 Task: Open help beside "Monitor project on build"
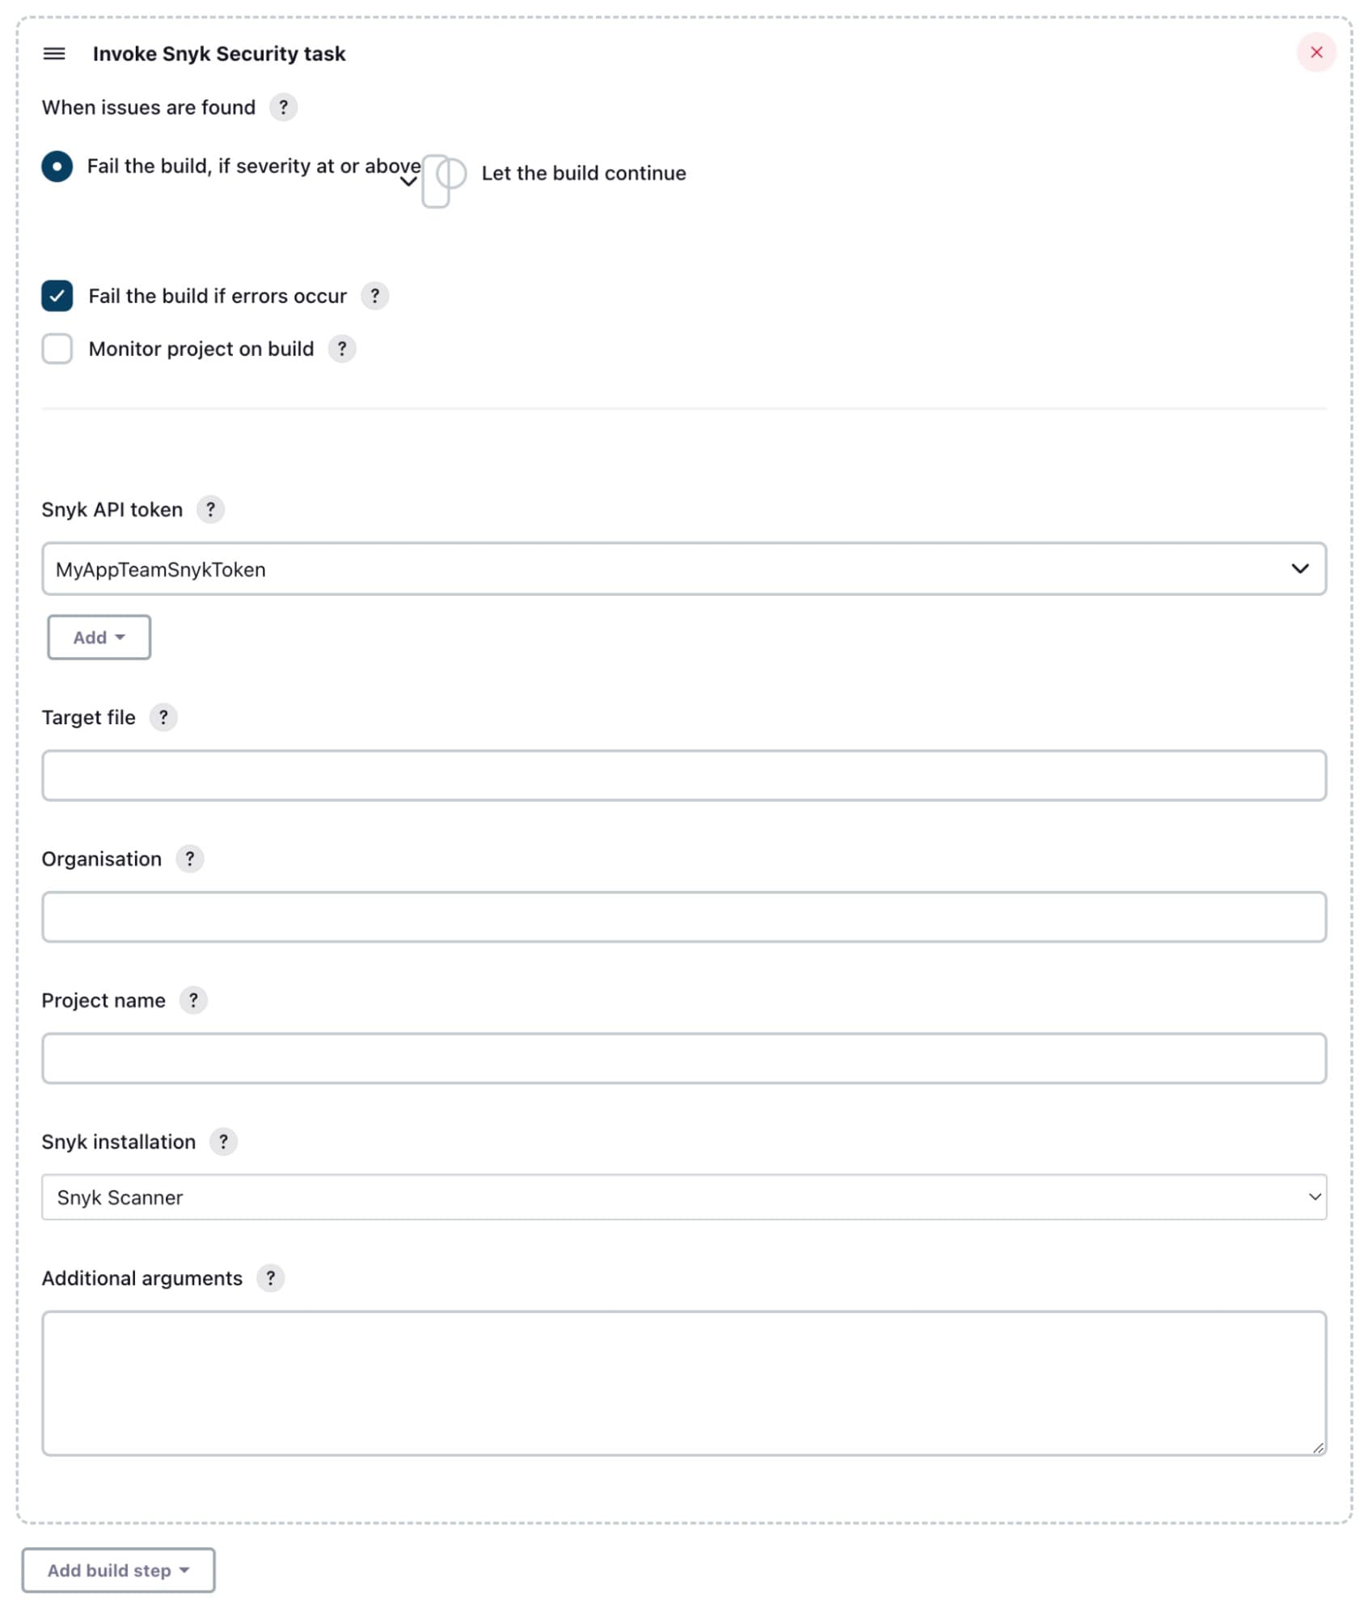pyautogui.click(x=342, y=348)
